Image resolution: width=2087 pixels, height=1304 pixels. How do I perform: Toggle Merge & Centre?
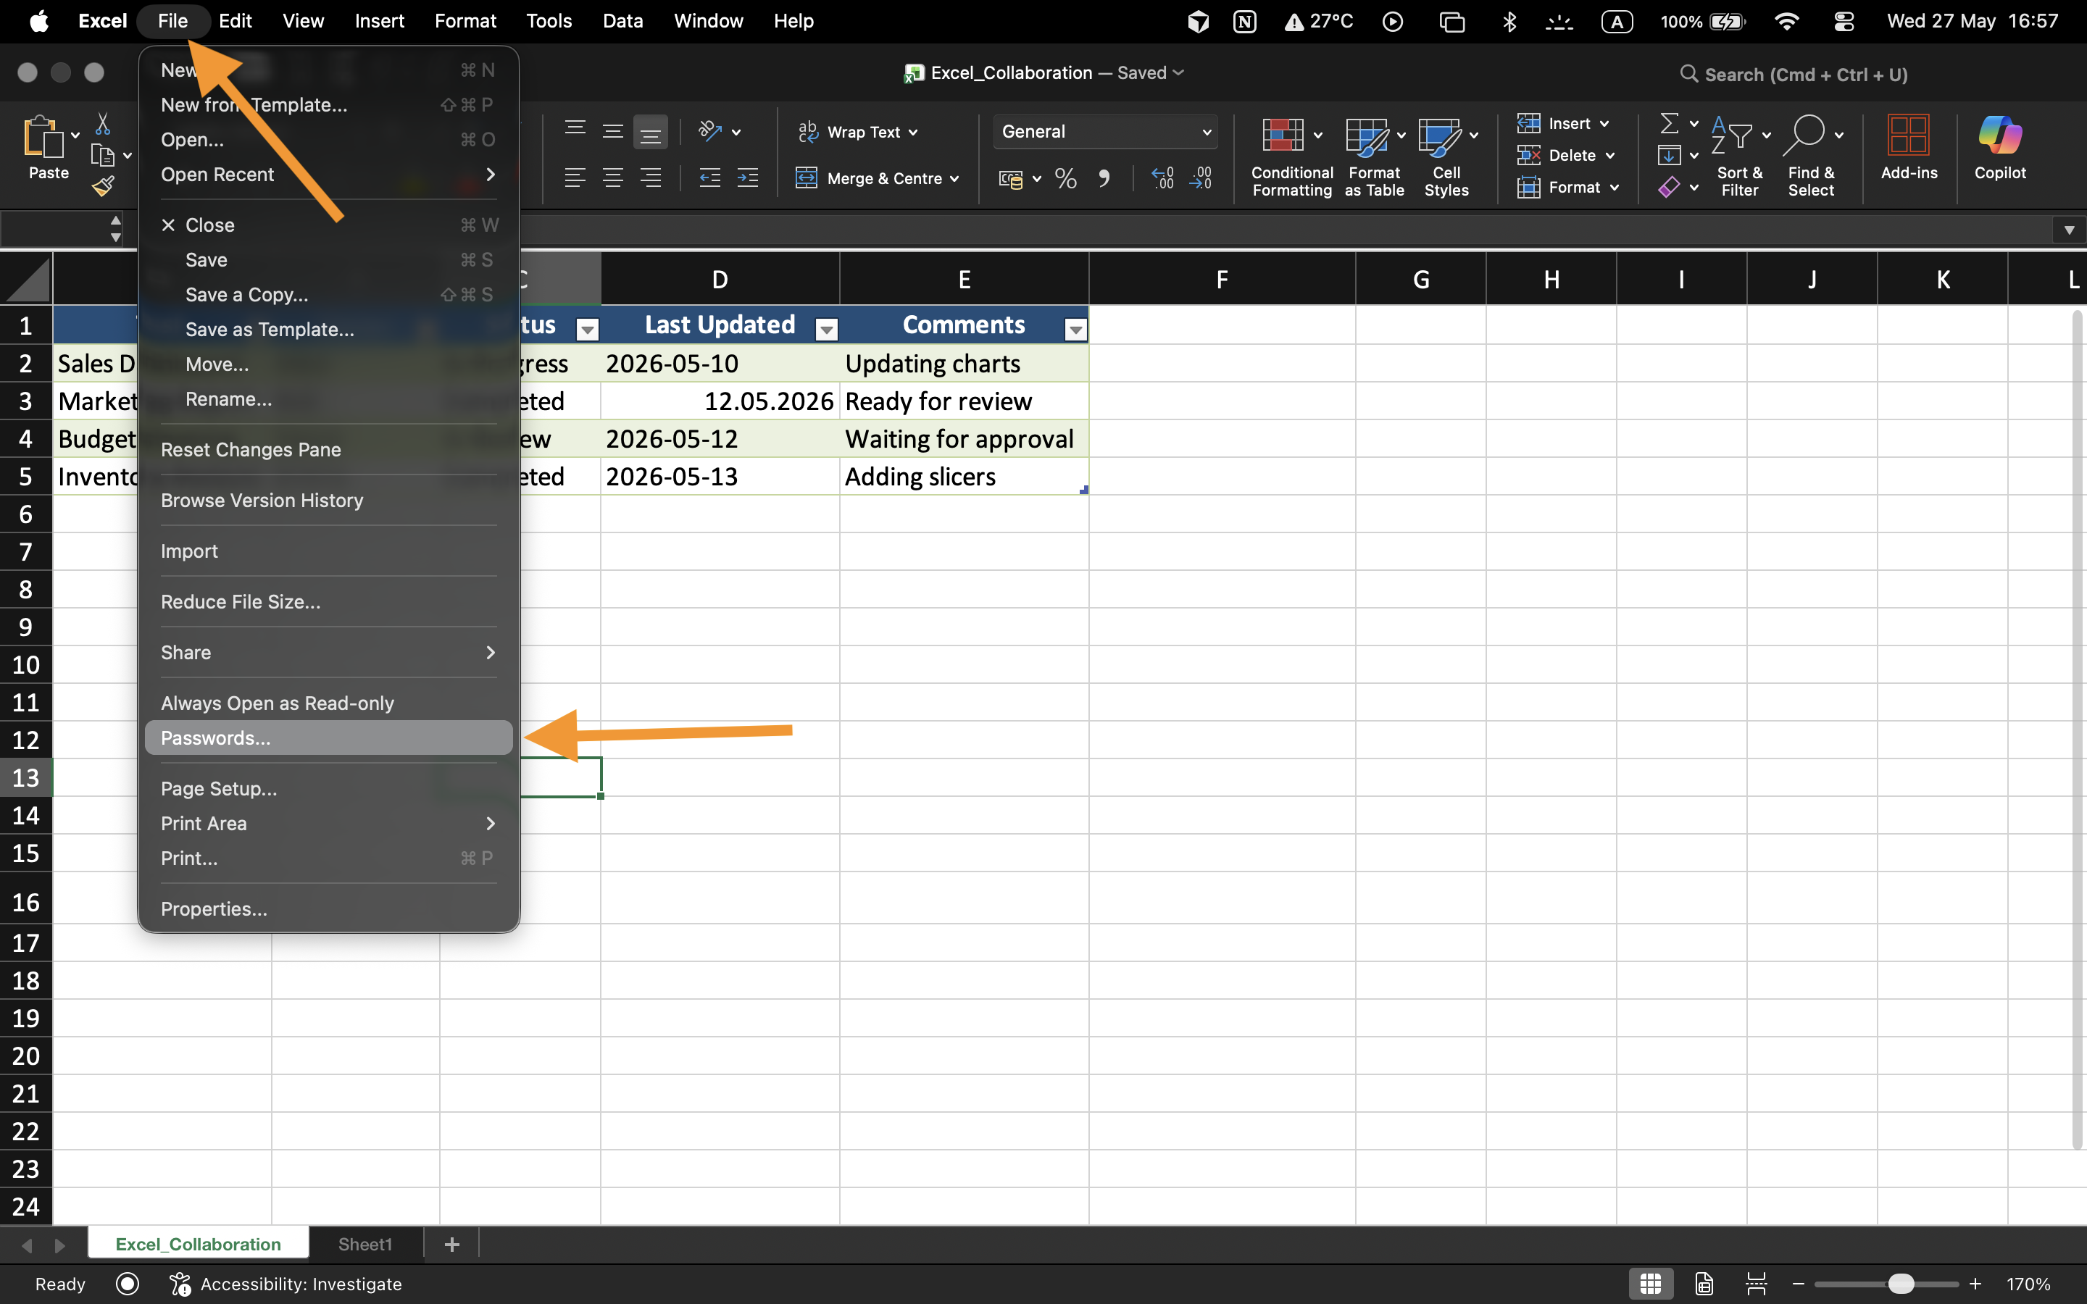tap(877, 178)
